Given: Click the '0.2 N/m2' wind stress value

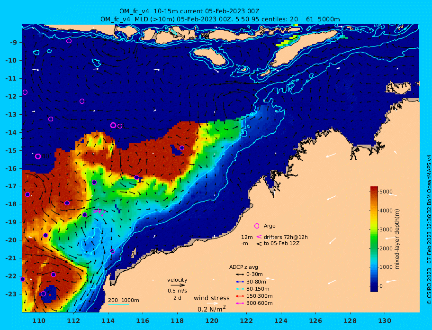Looking at the screenshot, I should pyautogui.click(x=212, y=309).
